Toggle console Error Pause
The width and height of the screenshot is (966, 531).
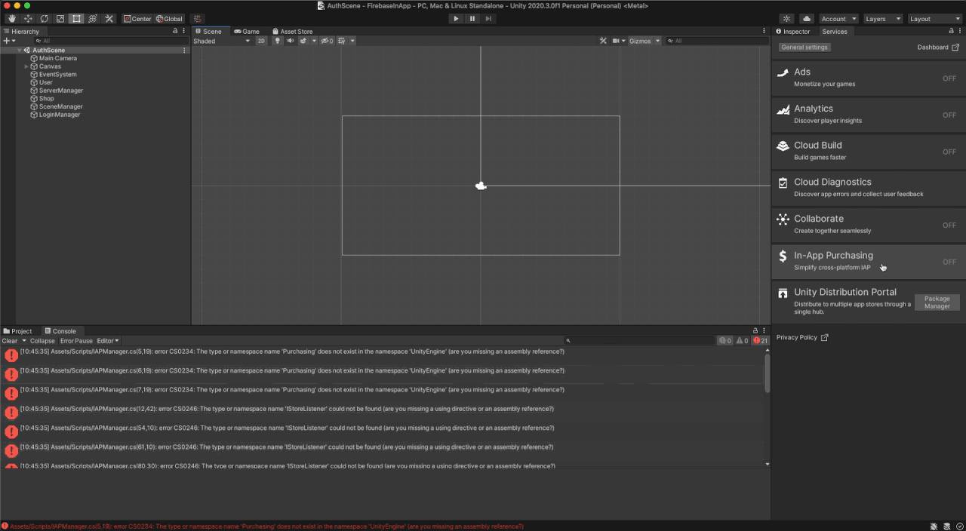tap(76, 341)
